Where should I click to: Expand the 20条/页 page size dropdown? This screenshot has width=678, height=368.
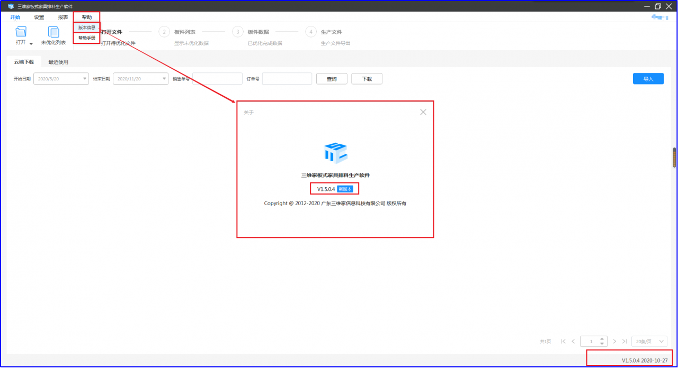tap(649, 342)
